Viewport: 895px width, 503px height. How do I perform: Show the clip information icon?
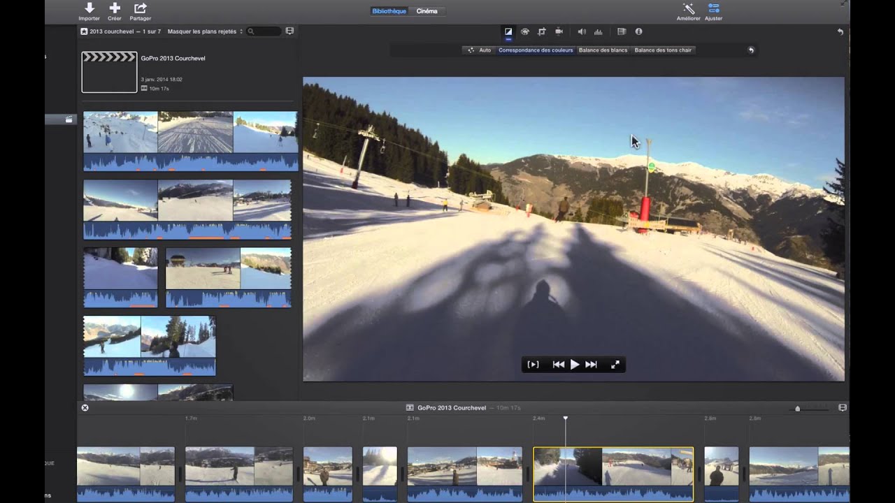(638, 31)
